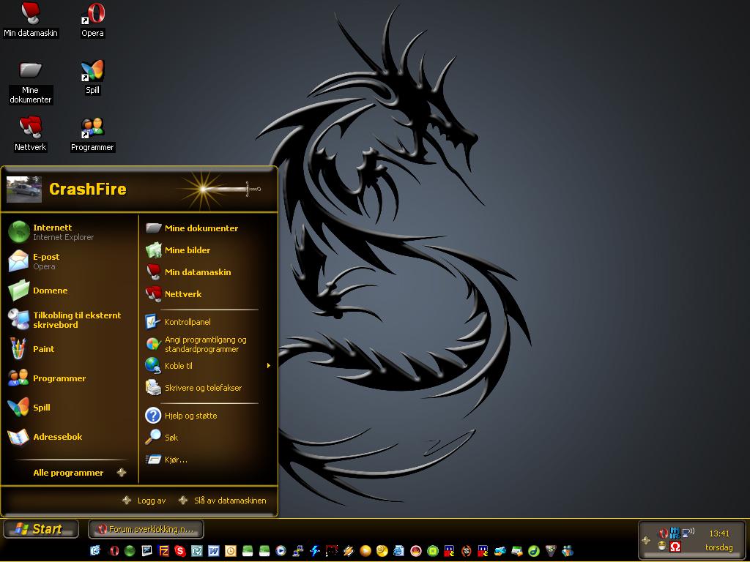Open the Kjør... dialog

[x=208, y=460]
